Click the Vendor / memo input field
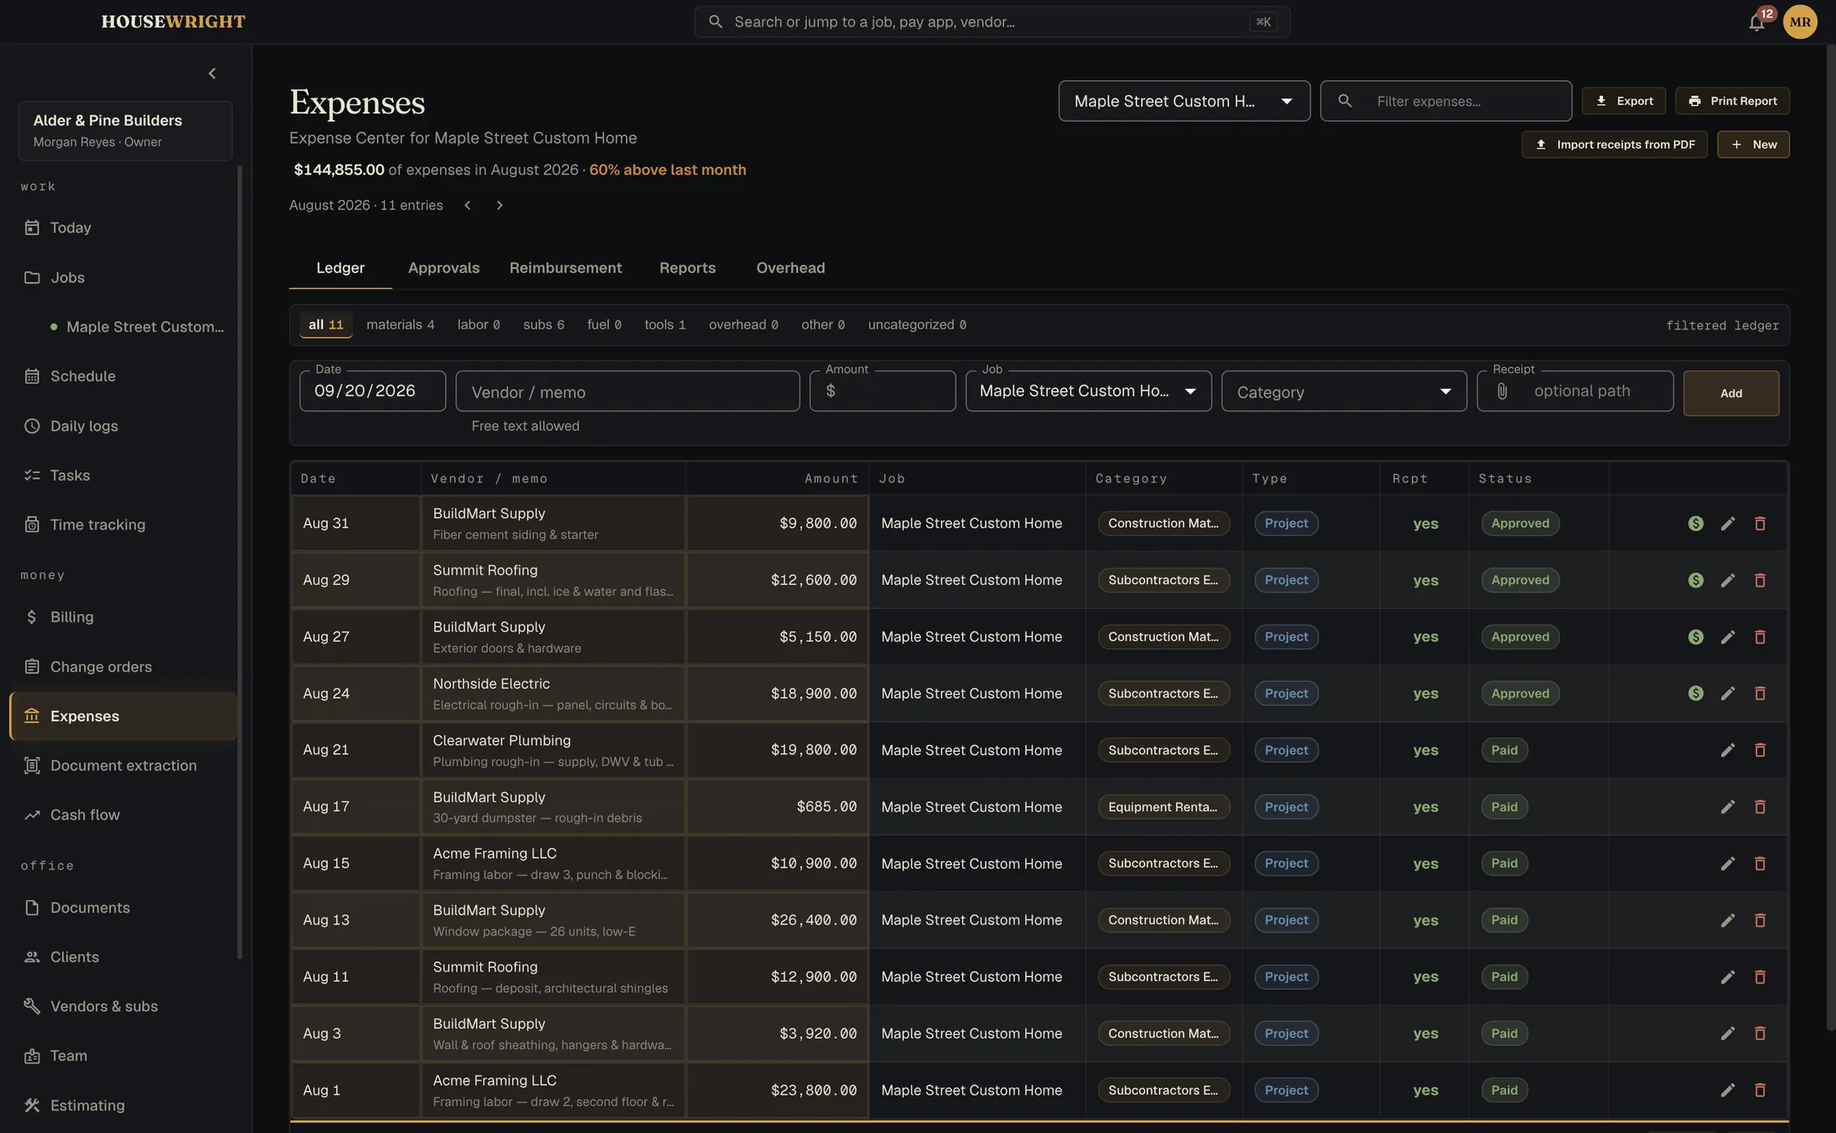This screenshot has width=1836, height=1133. [628, 391]
